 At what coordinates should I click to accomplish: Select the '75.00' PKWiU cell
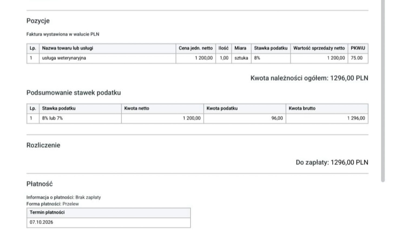358,58
